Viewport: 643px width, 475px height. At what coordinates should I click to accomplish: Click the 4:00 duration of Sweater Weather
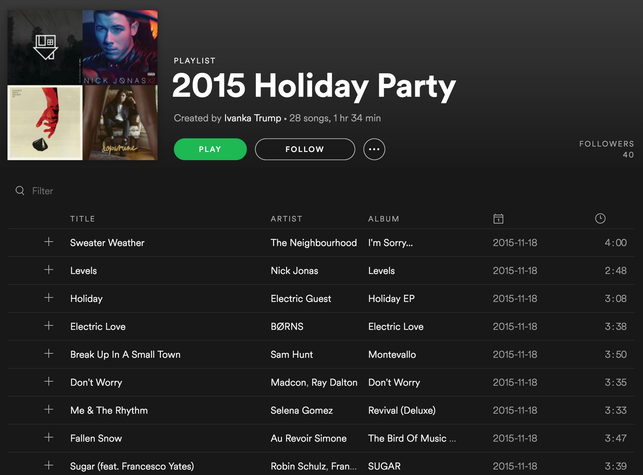coord(616,243)
